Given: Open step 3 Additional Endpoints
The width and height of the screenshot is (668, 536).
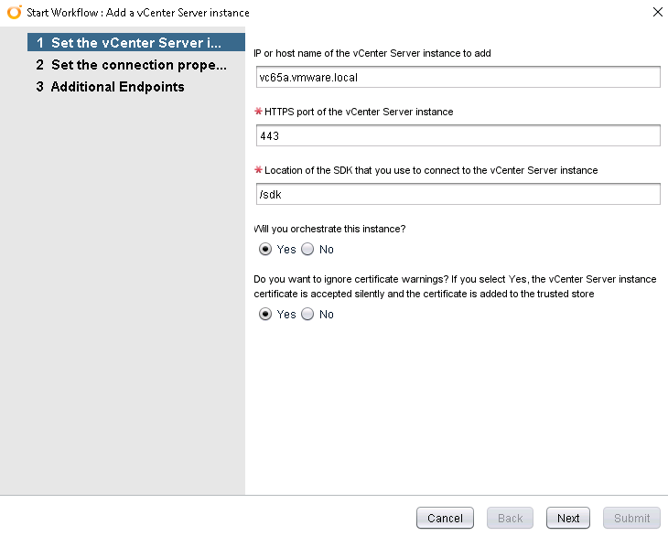Looking at the screenshot, I should pyautogui.click(x=117, y=87).
